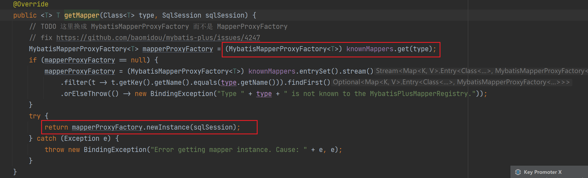Open the Key Promoter X notification title

(x=542, y=172)
